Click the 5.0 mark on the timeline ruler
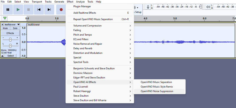 coord(175,18)
